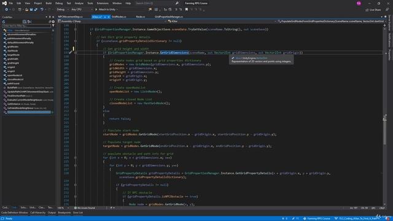The image size is (393, 221).
Task: Select startNode field in CodeMaid list
Action: [12, 51]
